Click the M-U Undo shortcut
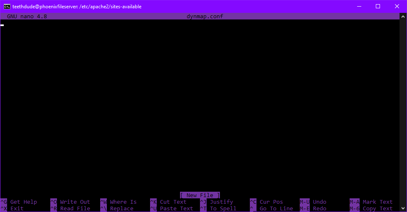 [313, 202]
